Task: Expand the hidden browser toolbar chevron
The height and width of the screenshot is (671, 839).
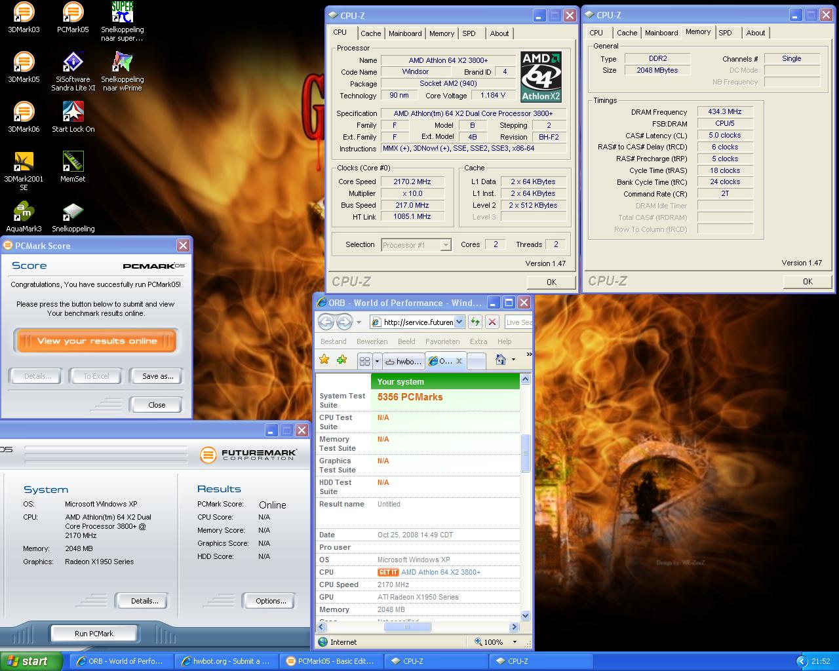Action: click(529, 355)
